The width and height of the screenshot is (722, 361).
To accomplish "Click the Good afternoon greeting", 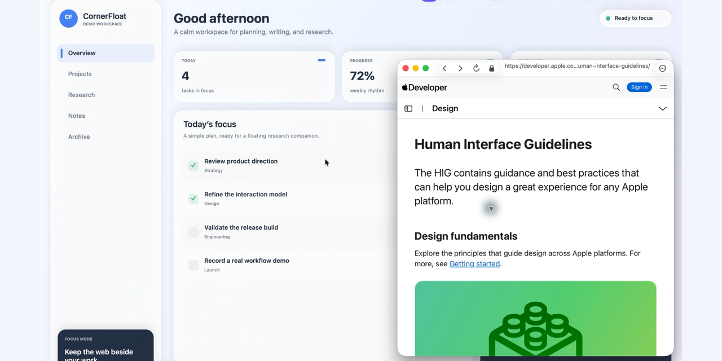I will [x=221, y=18].
